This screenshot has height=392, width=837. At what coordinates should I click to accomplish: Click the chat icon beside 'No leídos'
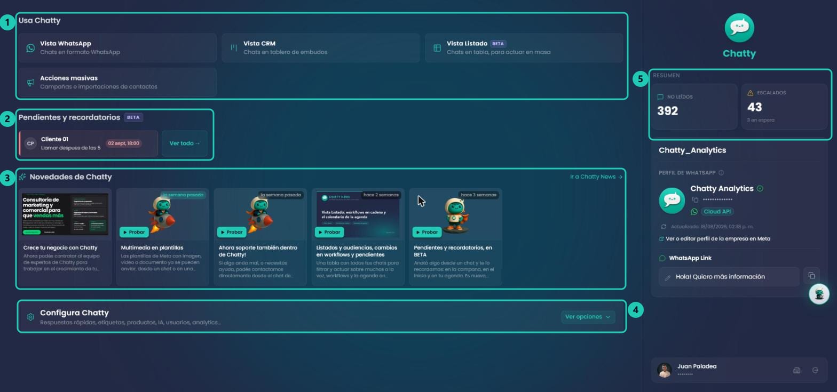pos(660,97)
